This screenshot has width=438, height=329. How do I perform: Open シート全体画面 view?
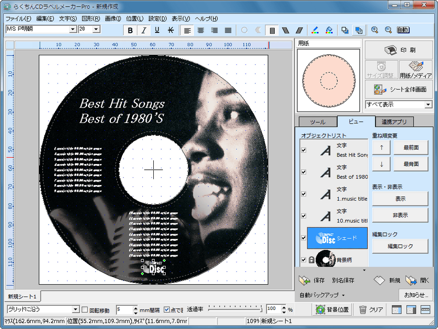(398, 90)
